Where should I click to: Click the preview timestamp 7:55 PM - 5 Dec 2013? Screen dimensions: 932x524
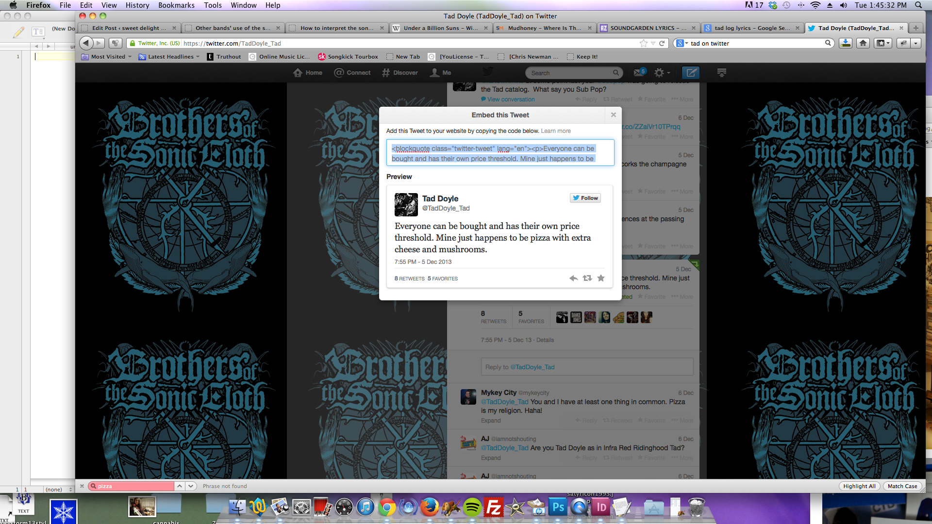click(x=423, y=262)
